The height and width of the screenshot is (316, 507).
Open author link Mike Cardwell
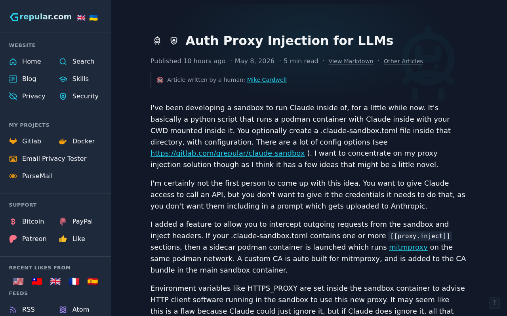click(x=267, y=80)
